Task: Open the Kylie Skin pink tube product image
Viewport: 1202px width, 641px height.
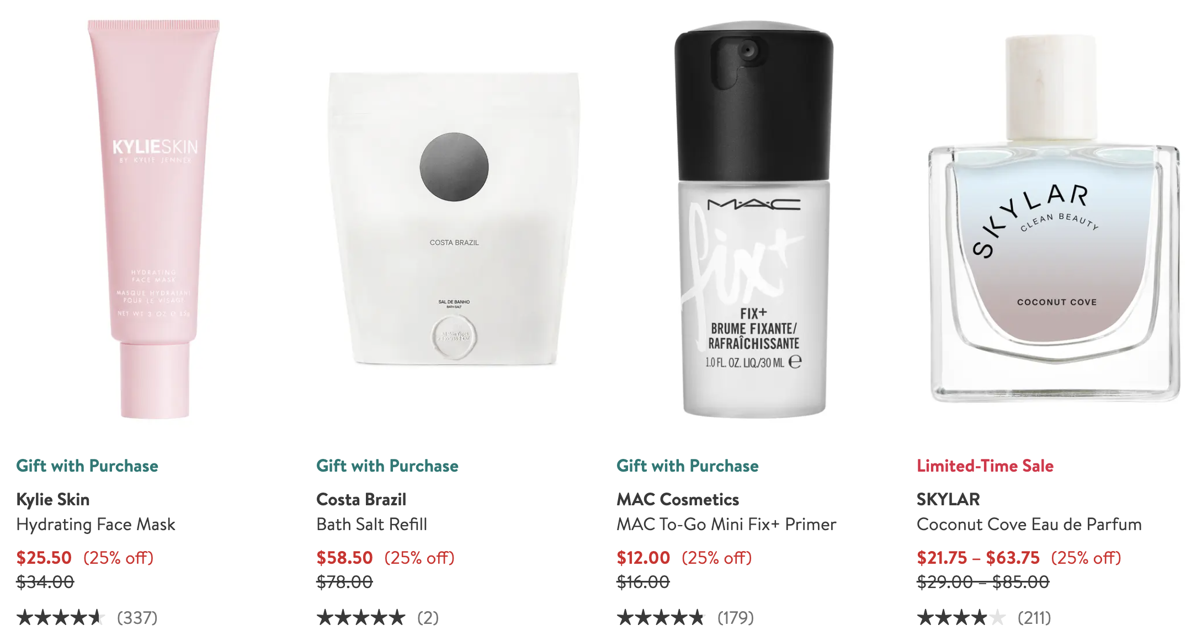Action: pos(153,219)
